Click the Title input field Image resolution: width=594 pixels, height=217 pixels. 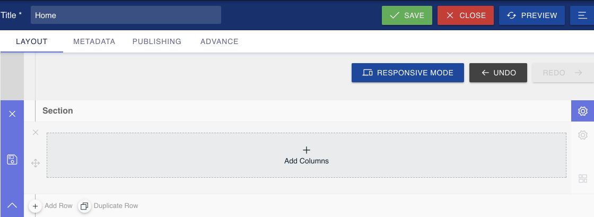pyautogui.click(x=126, y=15)
